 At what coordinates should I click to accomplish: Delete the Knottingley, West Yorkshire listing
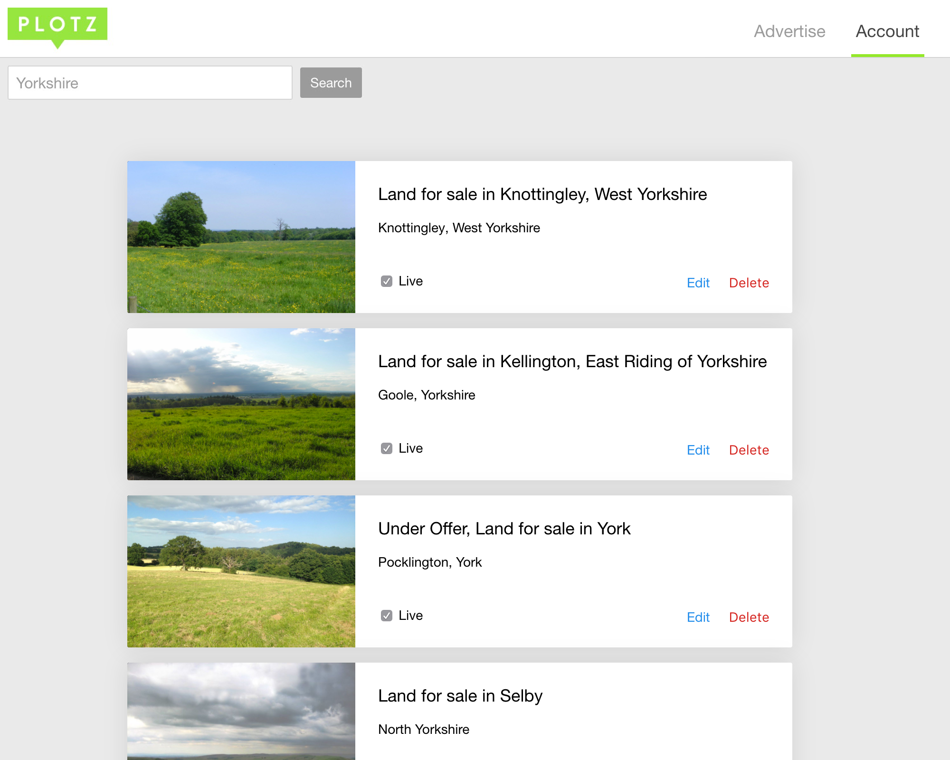(x=749, y=283)
